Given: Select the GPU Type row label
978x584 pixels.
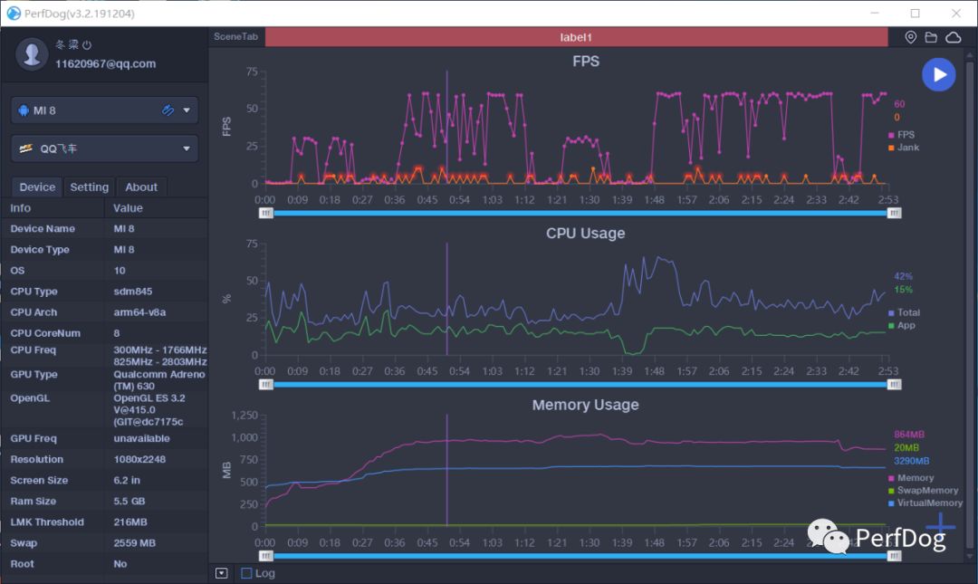Looking at the screenshot, I should point(34,374).
